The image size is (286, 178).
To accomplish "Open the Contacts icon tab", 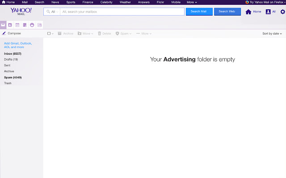I will click(10, 25).
